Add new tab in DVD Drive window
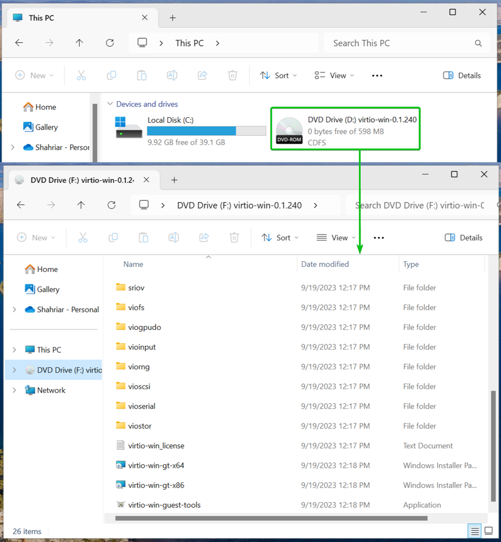This screenshot has width=501, height=542. tap(174, 180)
